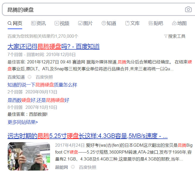This screenshot has width=195, height=174.
Task: Open link 是西数硬盘好,还是昆腾硬盘好
Action: point(38,100)
